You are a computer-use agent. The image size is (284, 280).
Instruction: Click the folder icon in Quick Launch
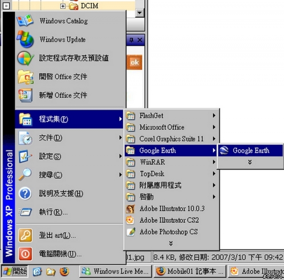tap(51, 272)
